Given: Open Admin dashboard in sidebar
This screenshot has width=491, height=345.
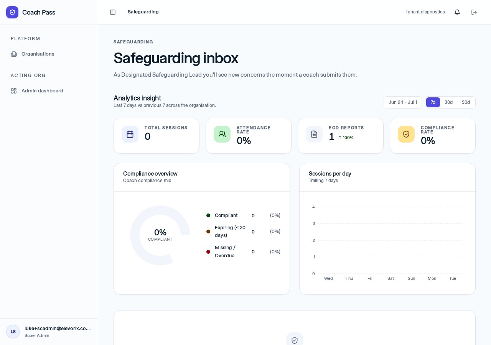Looking at the screenshot, I should click(x=49, y=91).
